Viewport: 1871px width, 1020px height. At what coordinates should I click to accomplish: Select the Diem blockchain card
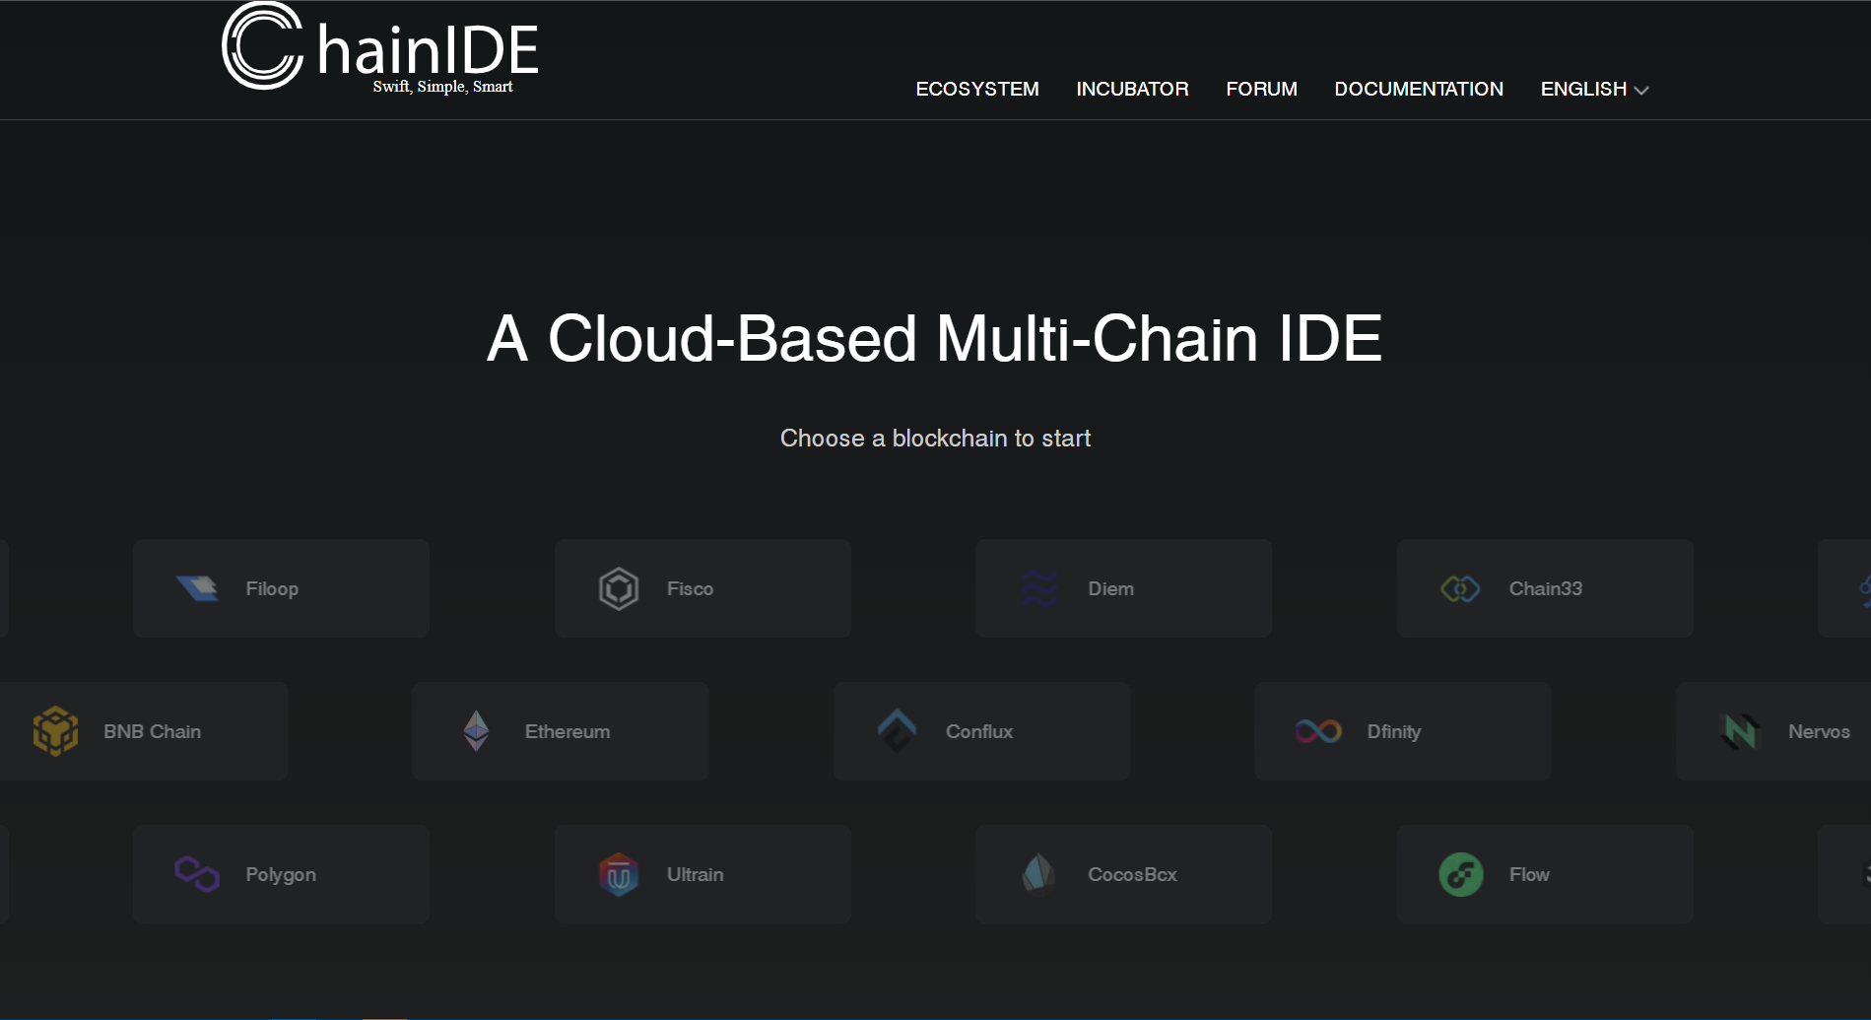[x=1123, y=588]
